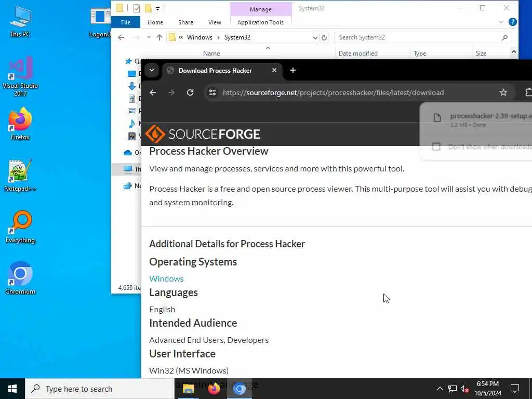
Task: Open Visual Studio 2017 desktop shortcut
Action: click(20, 76)
